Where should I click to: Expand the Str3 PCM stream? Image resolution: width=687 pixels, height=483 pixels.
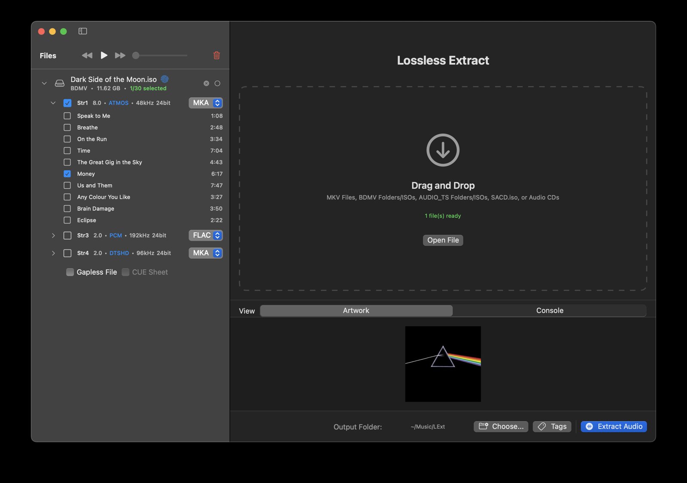coord(53,235)
